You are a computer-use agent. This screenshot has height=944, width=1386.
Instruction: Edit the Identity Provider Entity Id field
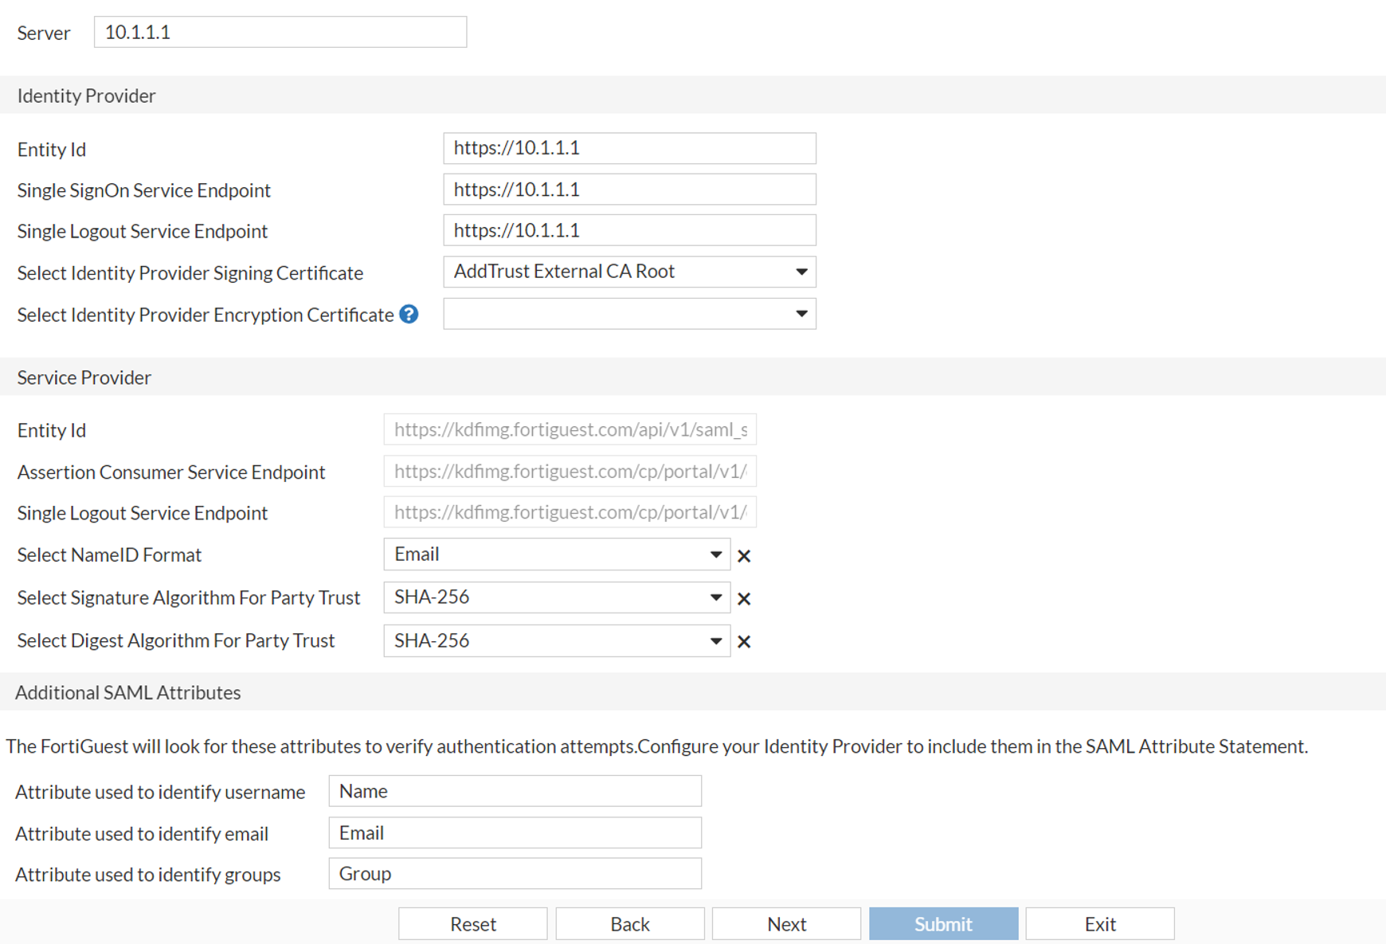pyautogui.click(x=629, y=148)
